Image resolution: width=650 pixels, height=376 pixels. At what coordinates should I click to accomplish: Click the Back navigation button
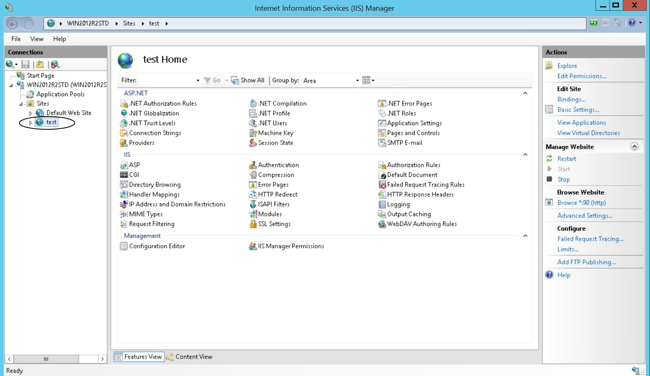point(12,24)
